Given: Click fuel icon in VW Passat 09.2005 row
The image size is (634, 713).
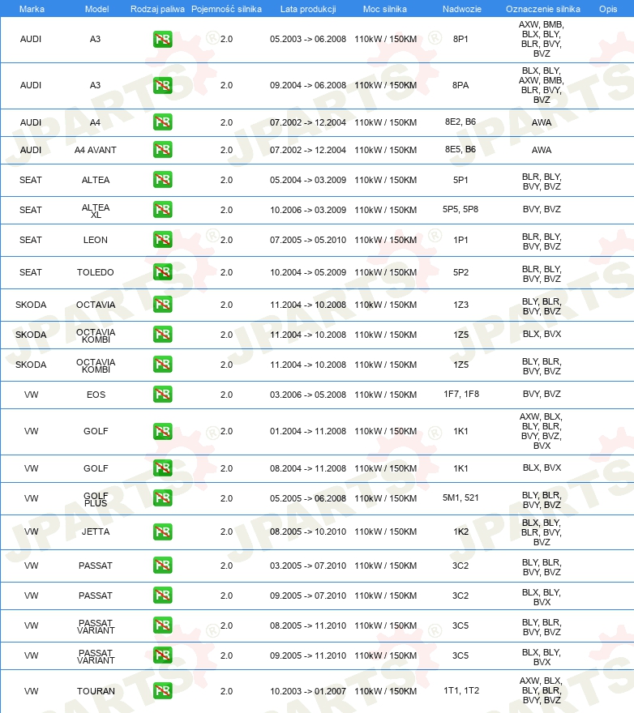Looking at the screenshot, I should tap(162, 596).
